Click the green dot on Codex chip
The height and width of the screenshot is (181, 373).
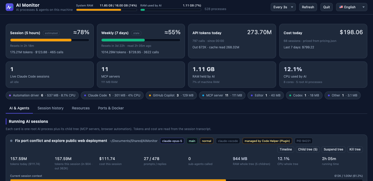click(x=290, y=95)
